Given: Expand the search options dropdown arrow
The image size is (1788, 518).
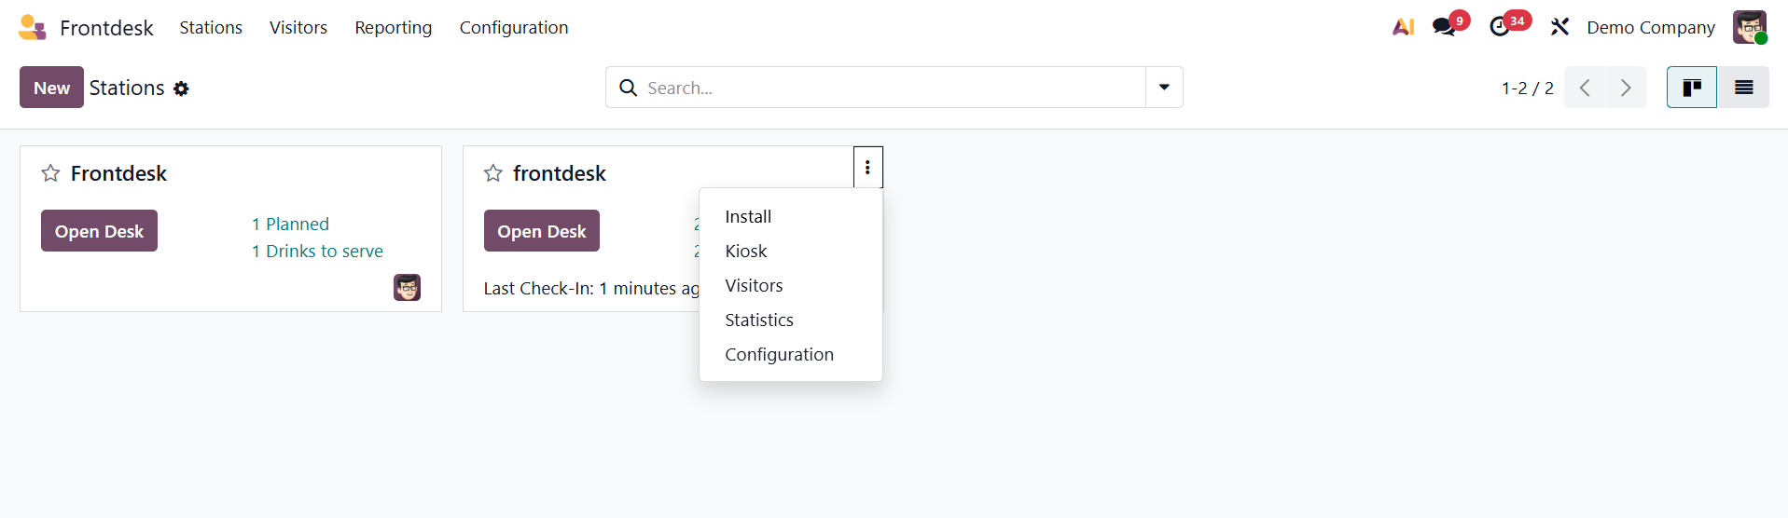Looking at the screenshot, I should pyautogui.click(x=1164, y=88).
